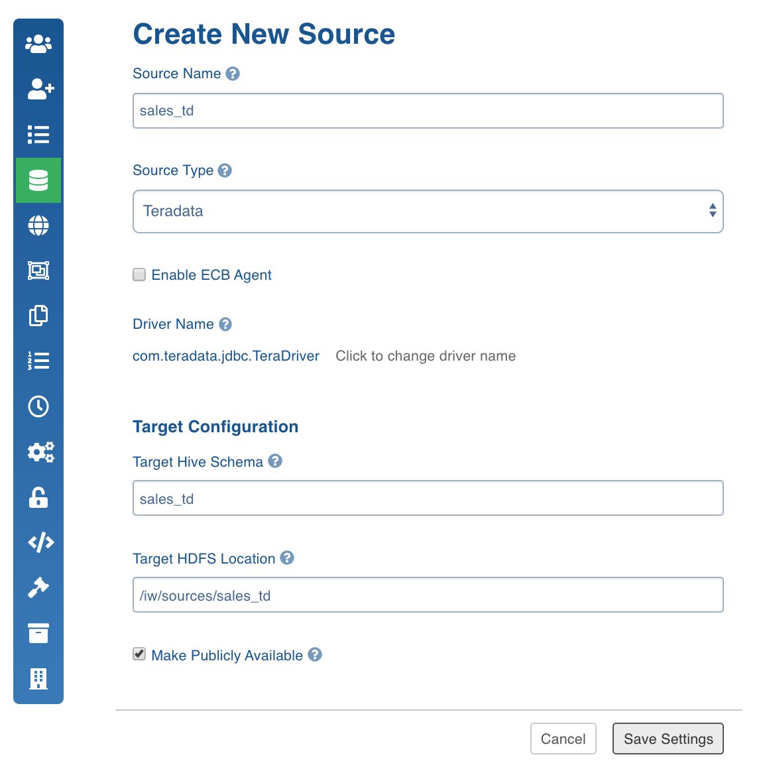Uncheck Make Publicly Available checkbox
This screenshot has width=765, height=777.
(x=139, y=654)
